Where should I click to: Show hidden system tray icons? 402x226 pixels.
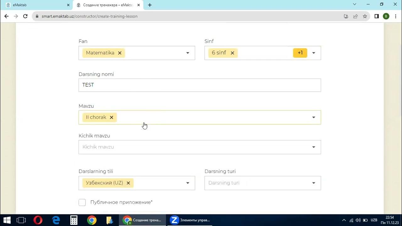344,220
